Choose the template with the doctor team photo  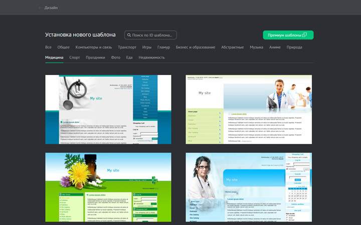(249, 109)
